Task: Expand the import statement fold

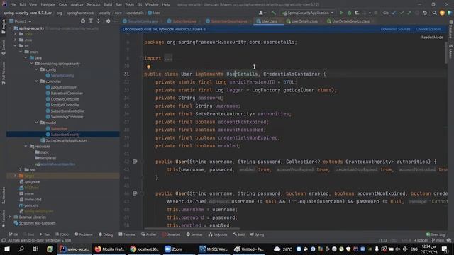Action: point(168,58)
